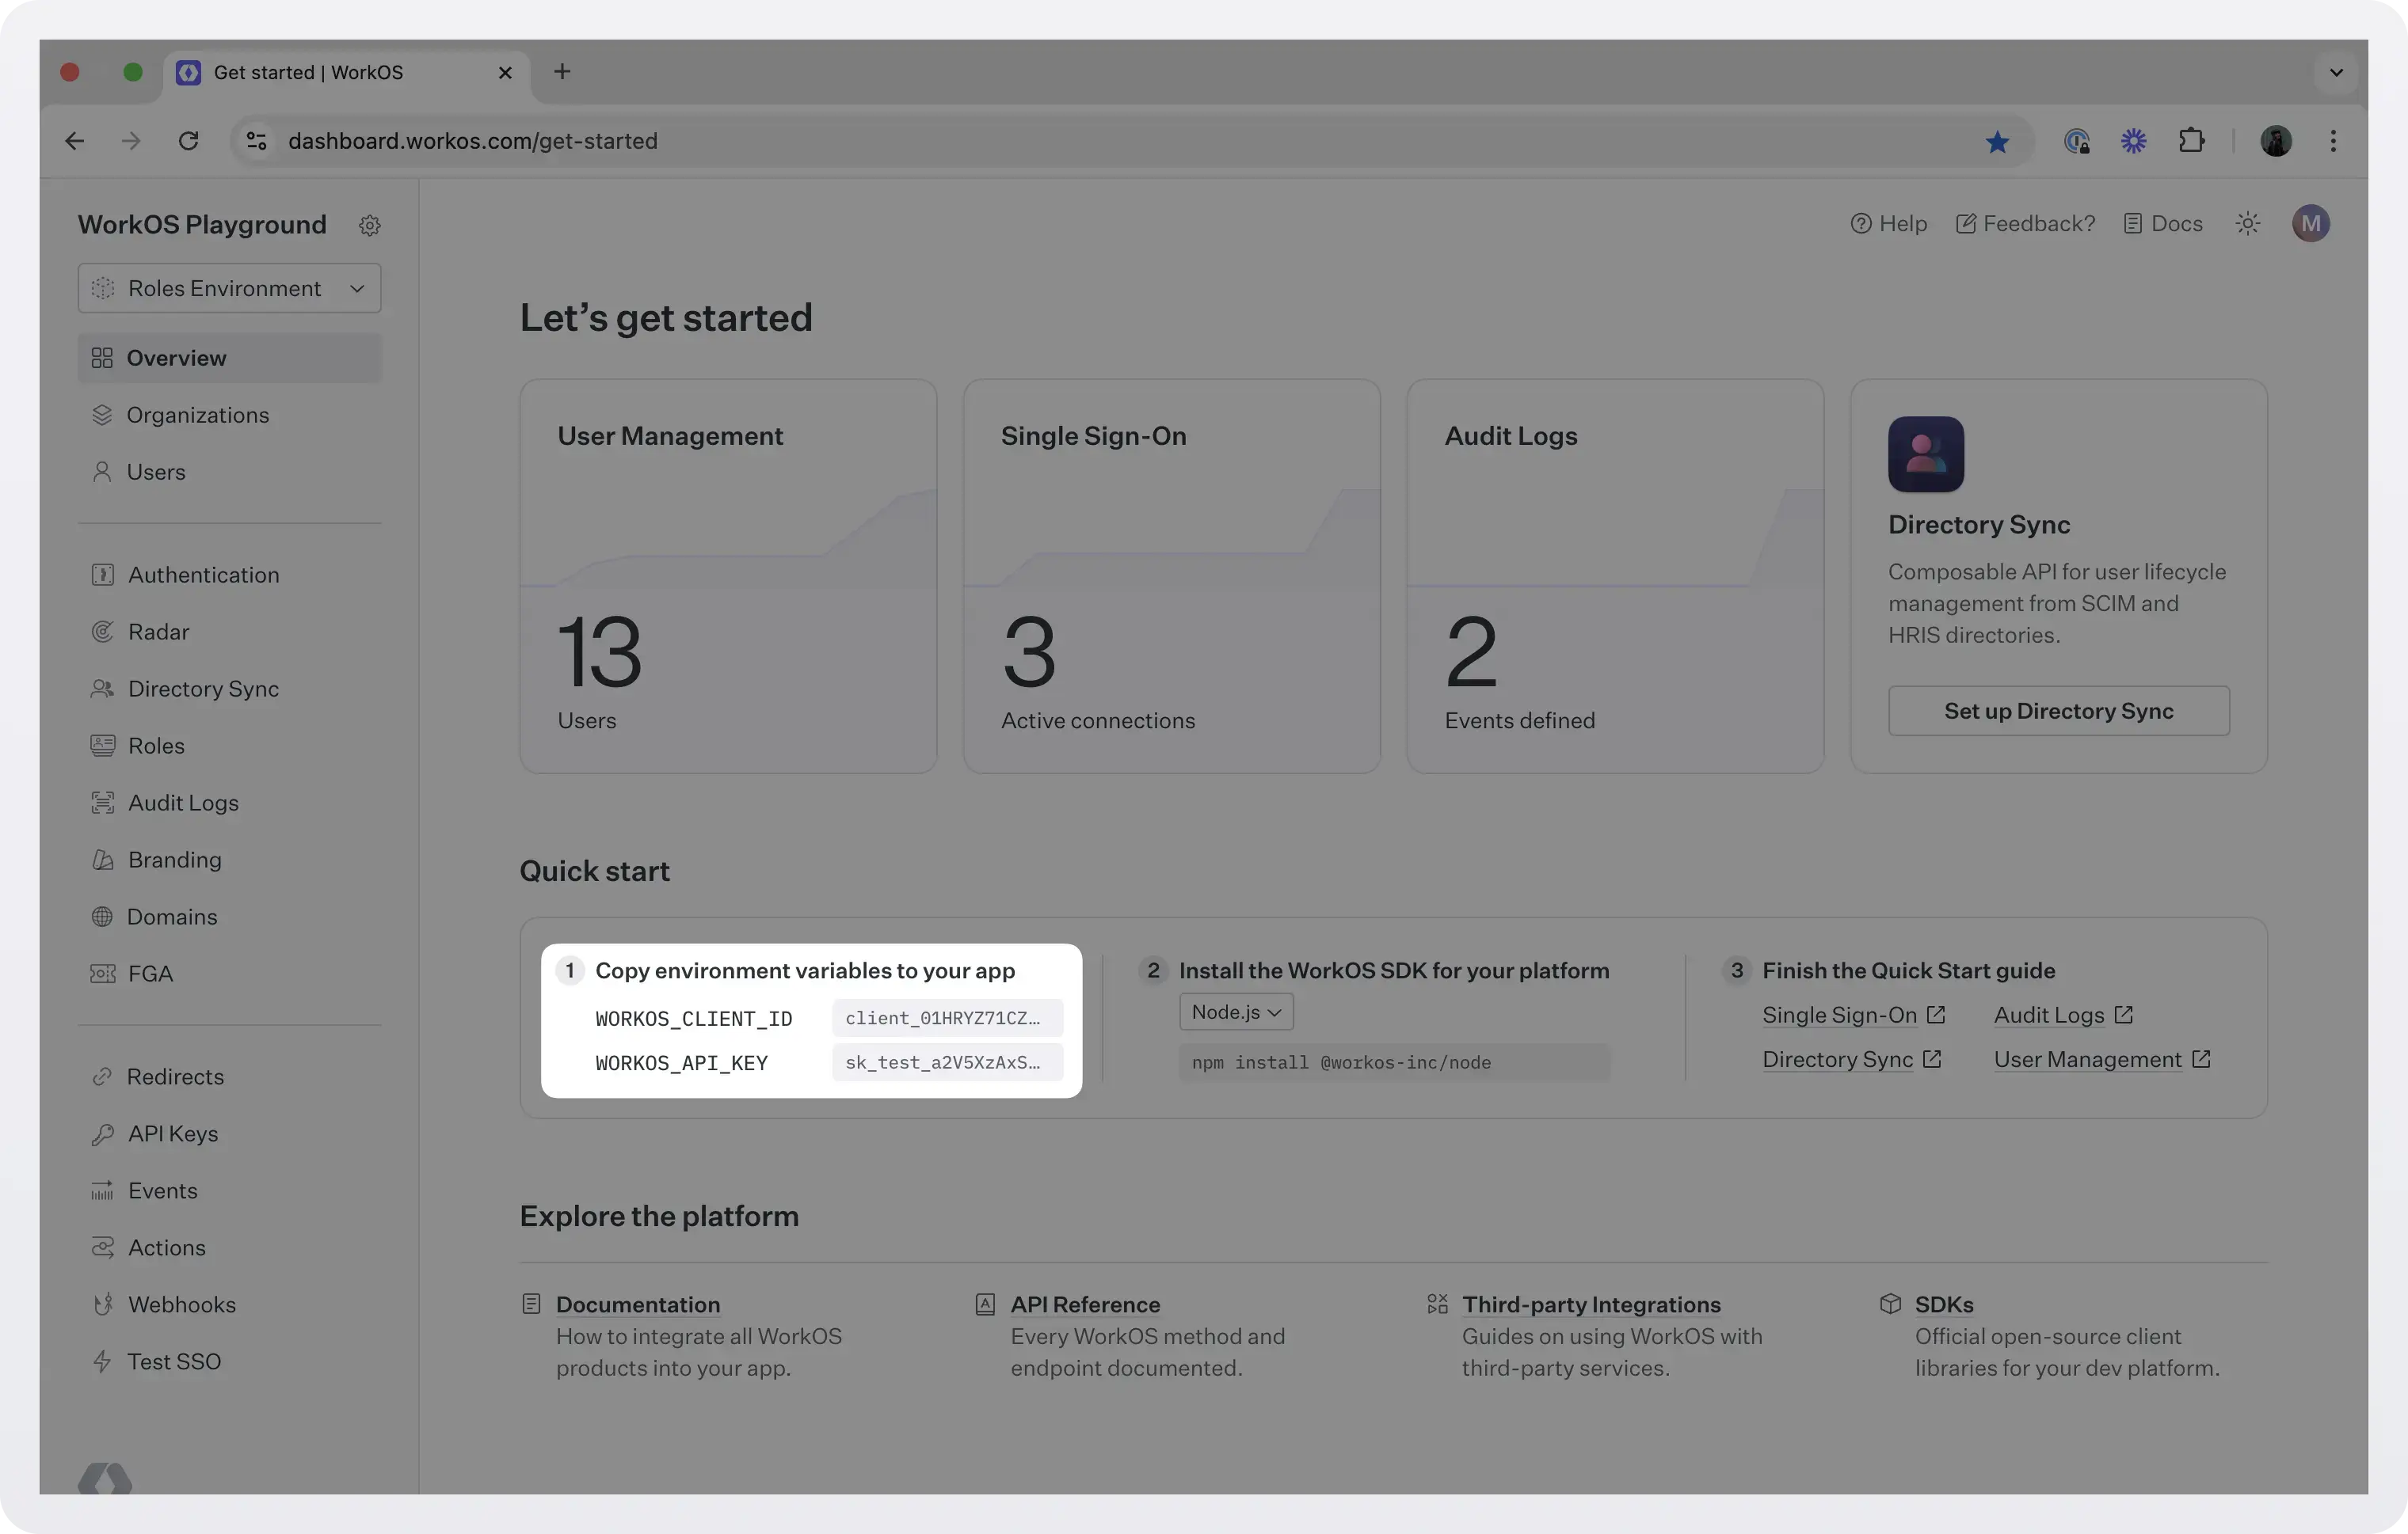Image resolution: width=2408 pixels, height=1534 pixels.
Task: Open Directory Sync quick start guide
Action: pos(1851,1059)
